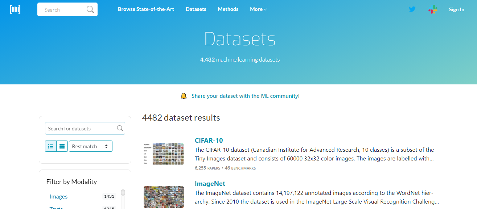The height and width of the screenshot is (209, 477).
Task: Navigate to Browse State-of-the-Art
Action: pos(146,9)
